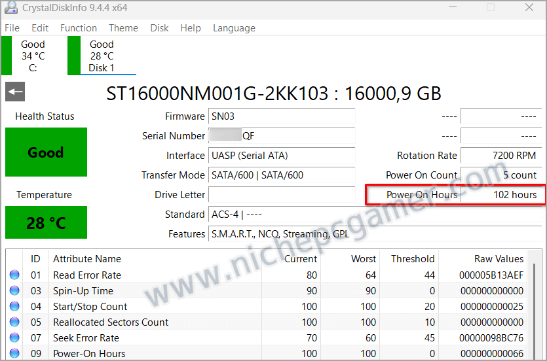Open the Help menu
This screenshot has width=547, height=361.
(x=191, y=28)
